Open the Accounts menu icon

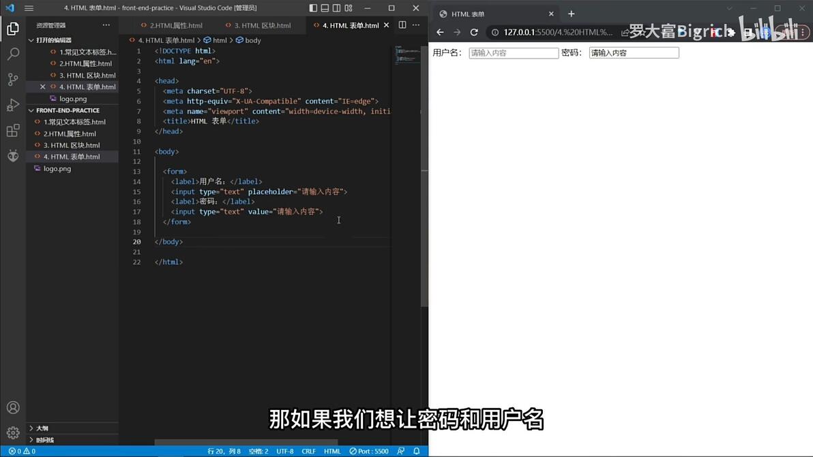13,407
